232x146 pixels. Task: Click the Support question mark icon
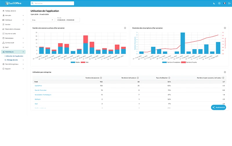[x=3, y=69]
